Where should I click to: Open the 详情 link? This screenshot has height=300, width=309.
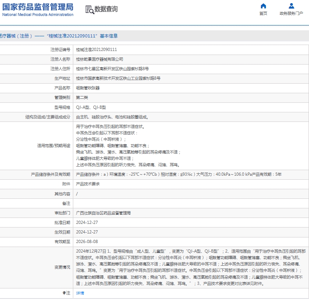tap(80, 293)
